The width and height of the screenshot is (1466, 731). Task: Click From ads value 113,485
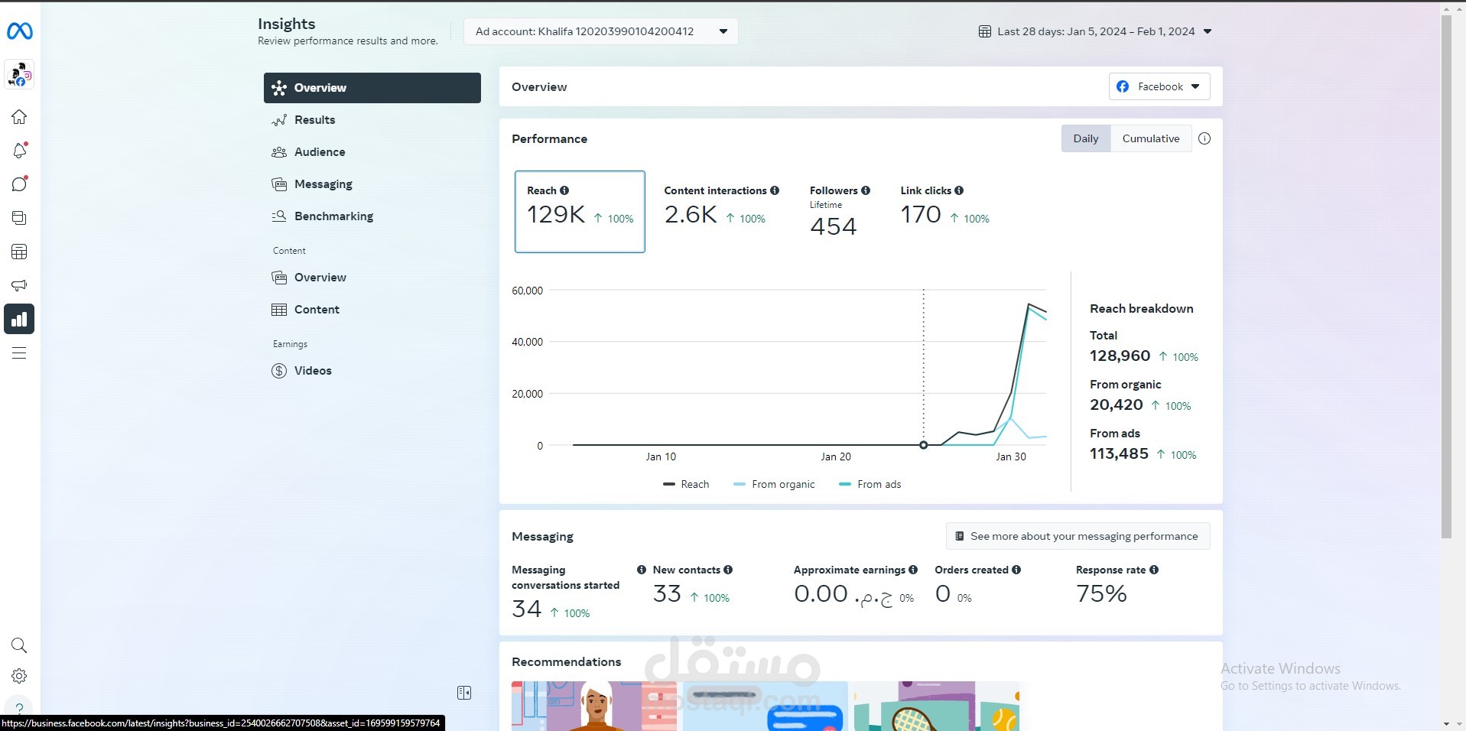(1119, 453)
